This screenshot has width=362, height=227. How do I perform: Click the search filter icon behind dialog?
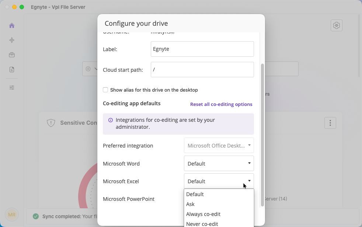[88, 69]
